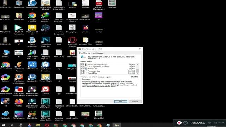Screen dimensions: 226x127
Task: Cancel the Disk Cleanup dialog
Action: click(135, 102)
